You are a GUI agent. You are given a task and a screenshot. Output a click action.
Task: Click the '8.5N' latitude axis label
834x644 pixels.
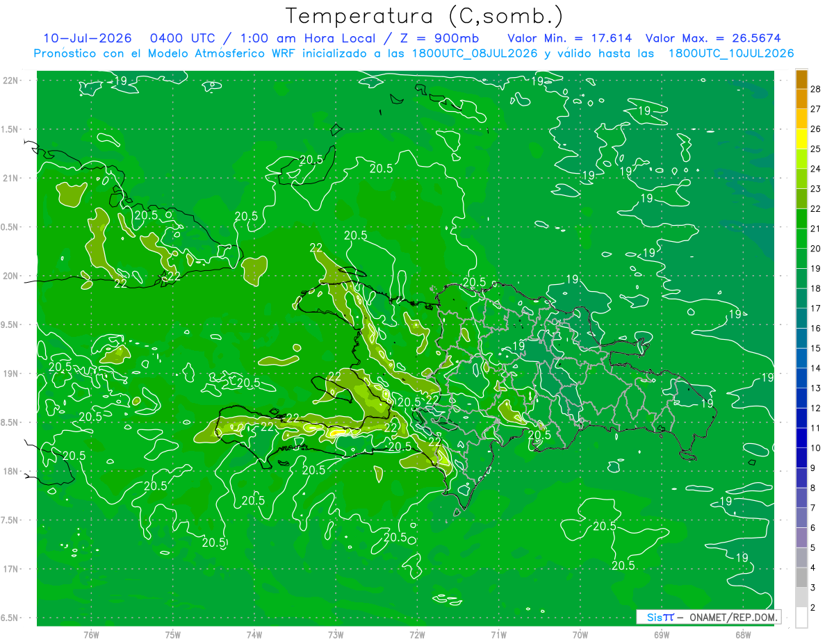10,422
